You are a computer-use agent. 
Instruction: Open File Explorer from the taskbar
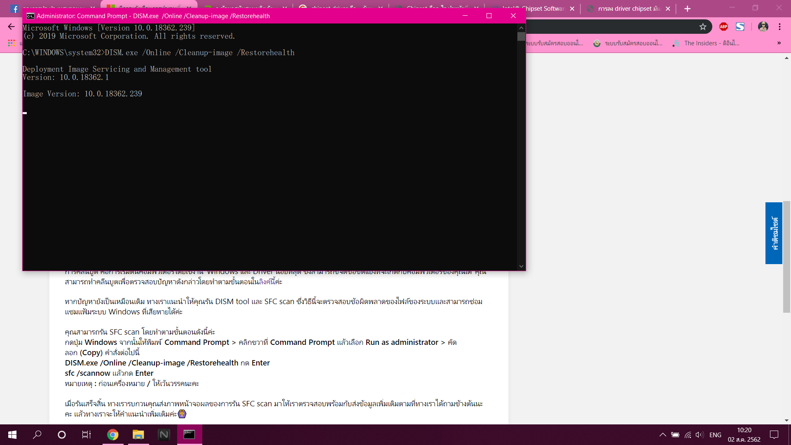click(x=138, y=435)
